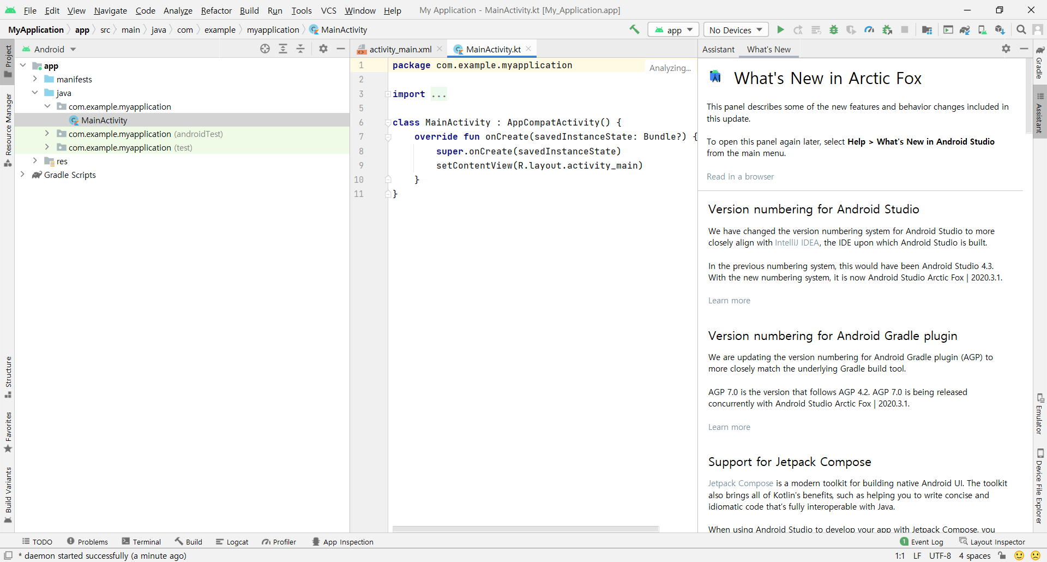Click the Profile app gauge icon
1047x562 pixels.
869,29
